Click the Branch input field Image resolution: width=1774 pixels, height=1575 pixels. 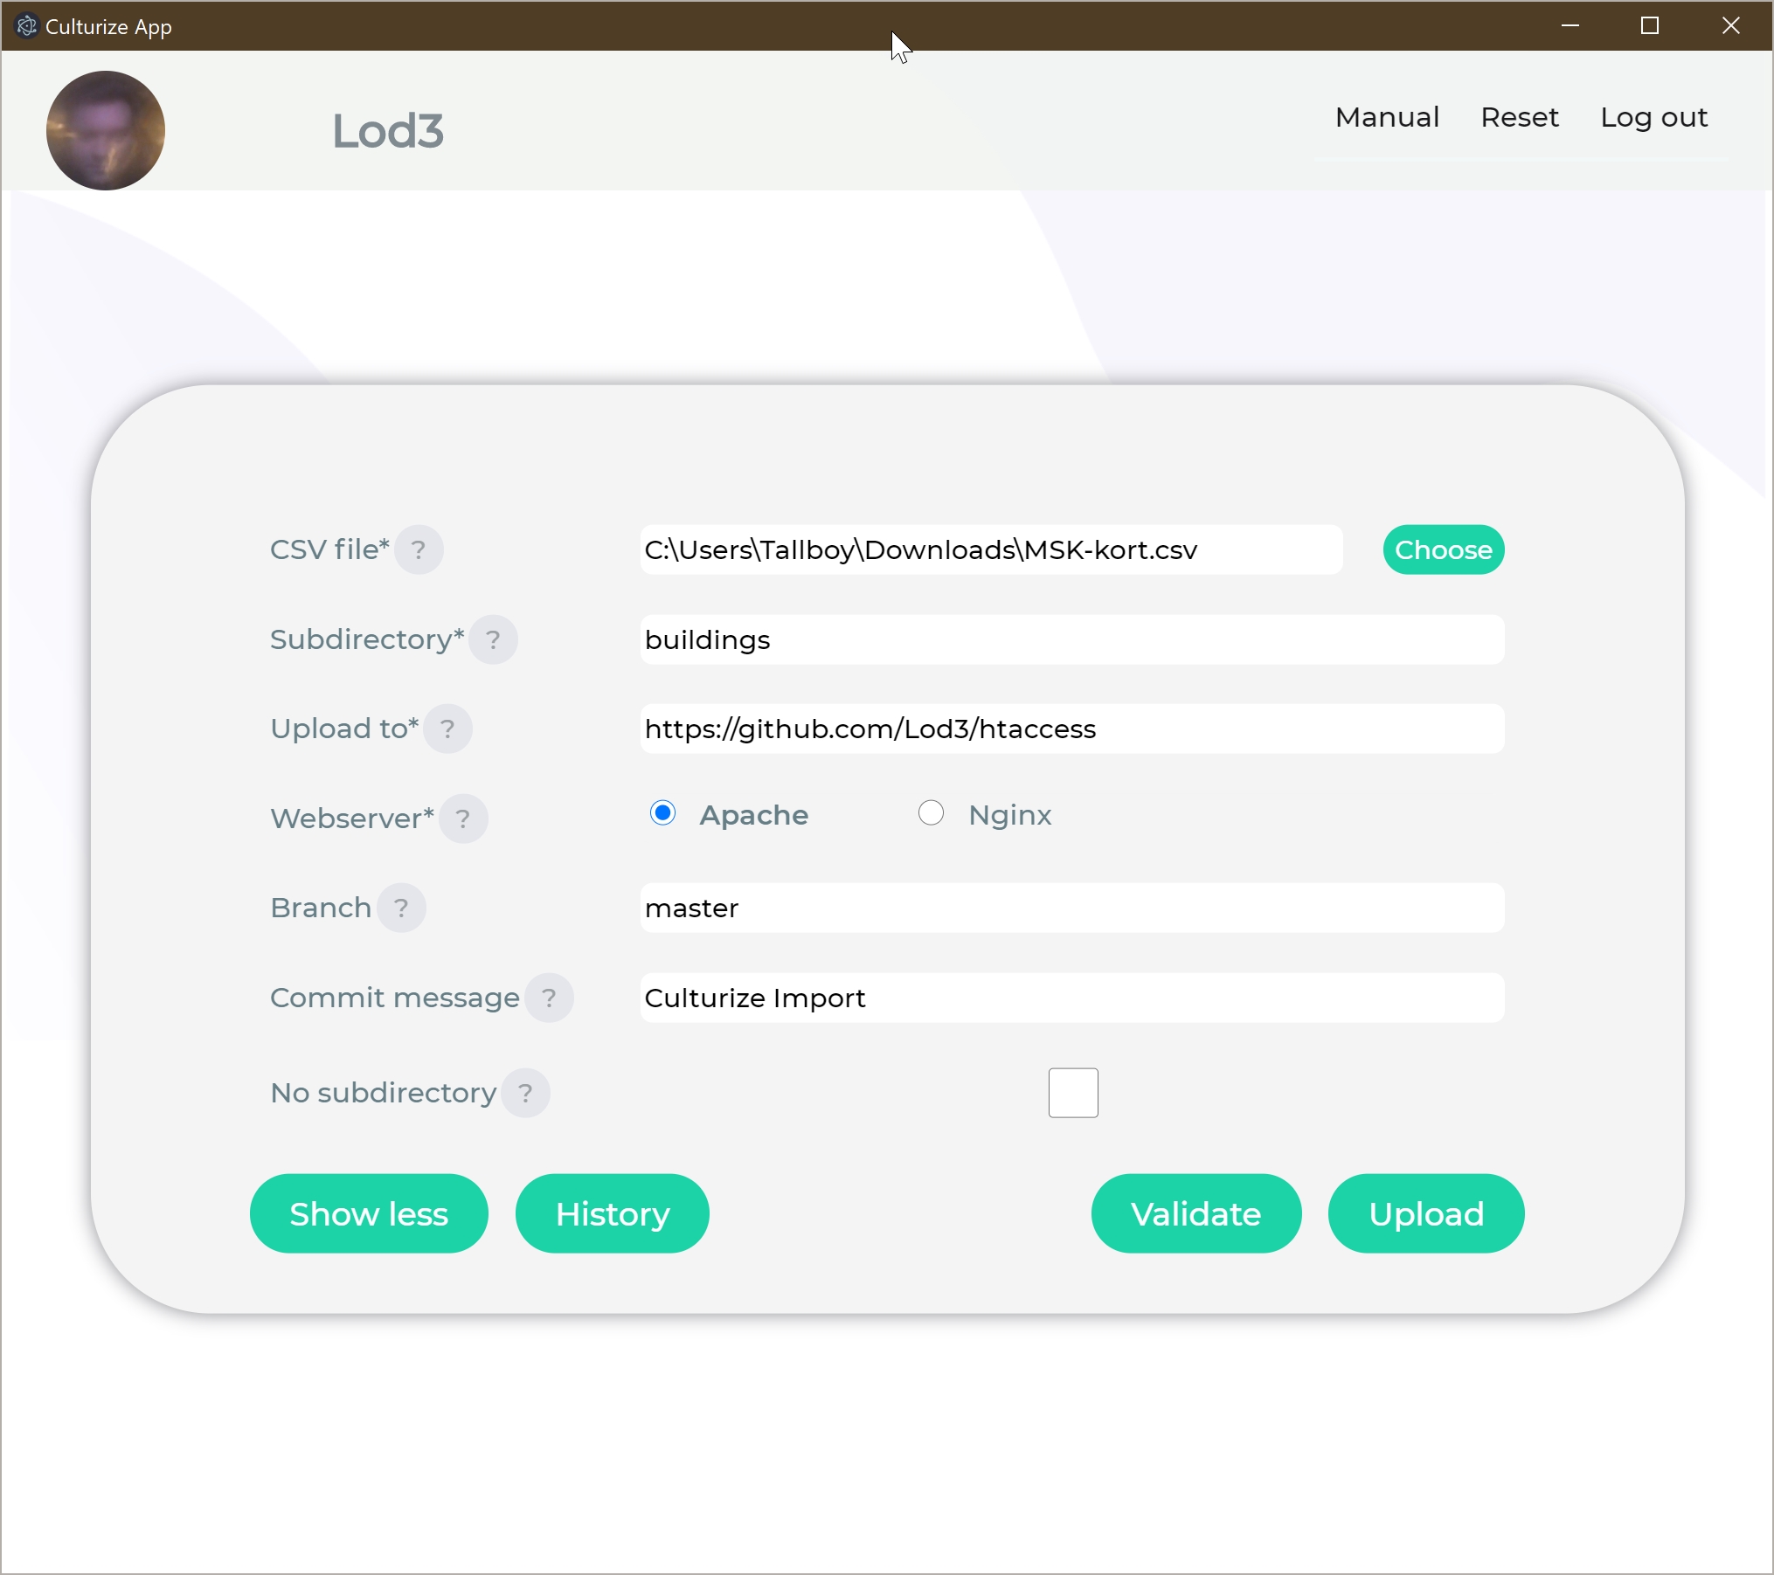point(1065,909)
